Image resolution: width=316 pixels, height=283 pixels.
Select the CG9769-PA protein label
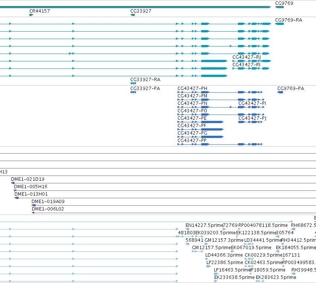pyautogui.click(x=291, y=89)
